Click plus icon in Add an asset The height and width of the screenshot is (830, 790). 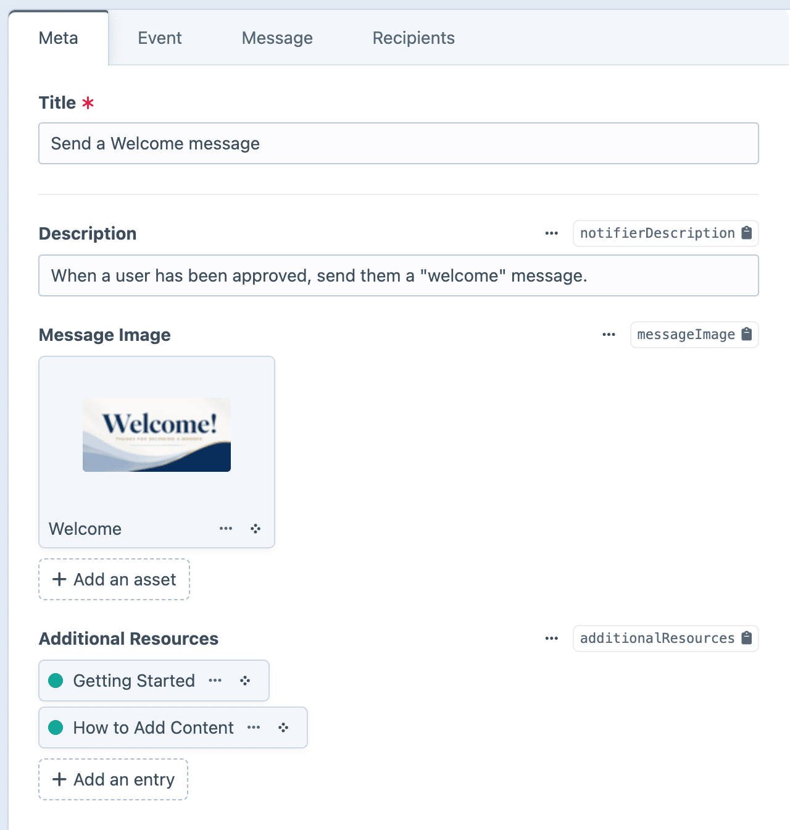click(x=59, y=579)
